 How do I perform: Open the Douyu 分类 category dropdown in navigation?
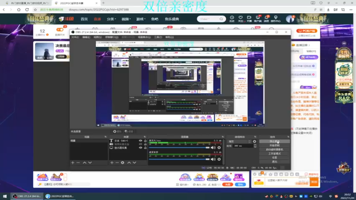111,19
